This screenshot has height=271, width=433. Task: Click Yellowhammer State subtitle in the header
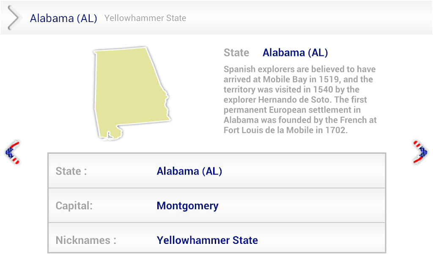tap(145, 18)
